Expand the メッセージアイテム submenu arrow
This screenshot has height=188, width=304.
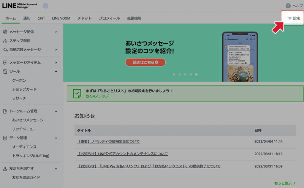coord(56,63)
